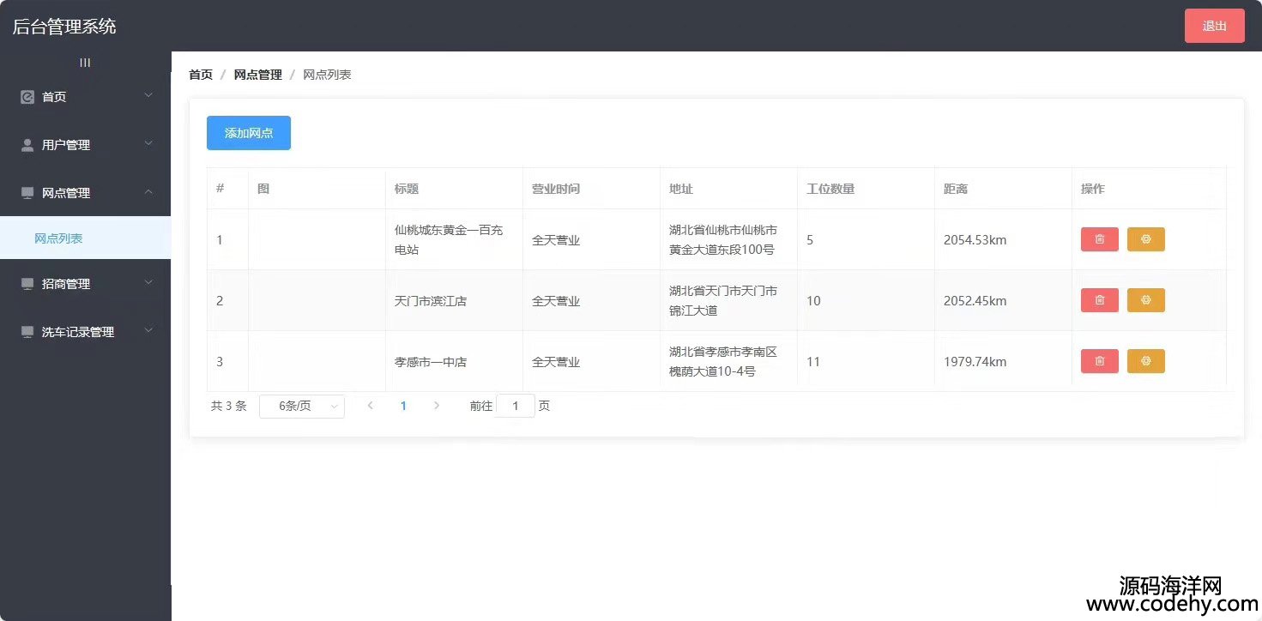The width and height of the screenshot is (1262, 621).
Task: Click the 天门市滨江店 title cell
Action: coord(431,301)
